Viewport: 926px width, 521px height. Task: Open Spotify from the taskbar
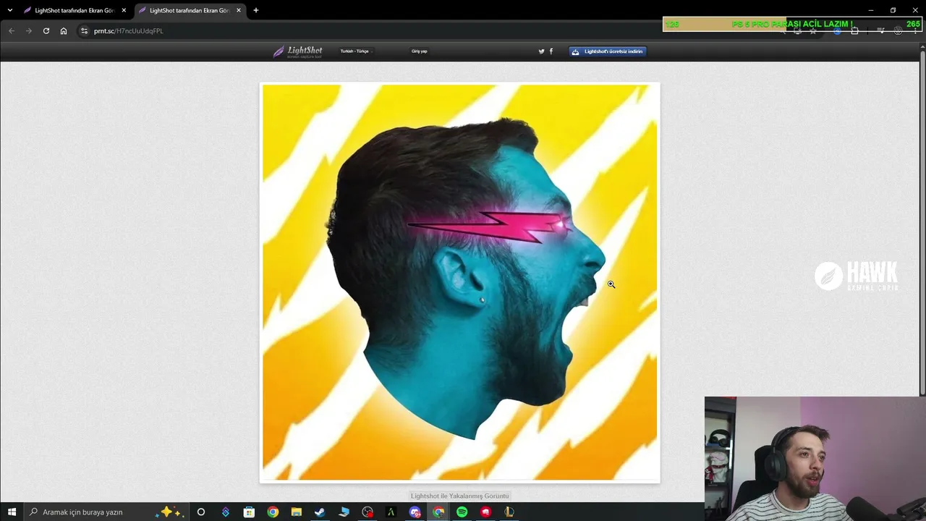(462, 512)
